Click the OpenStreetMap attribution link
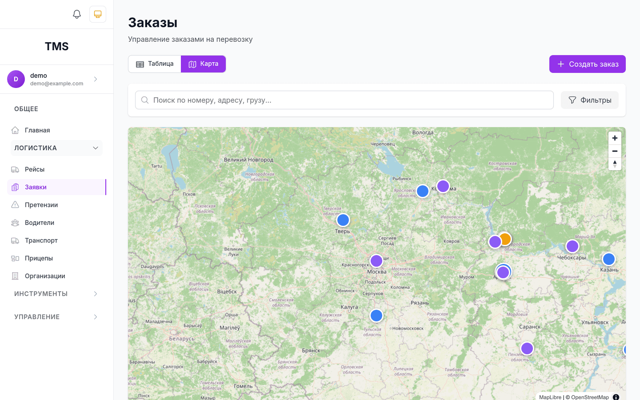 [x=590, y=397]
